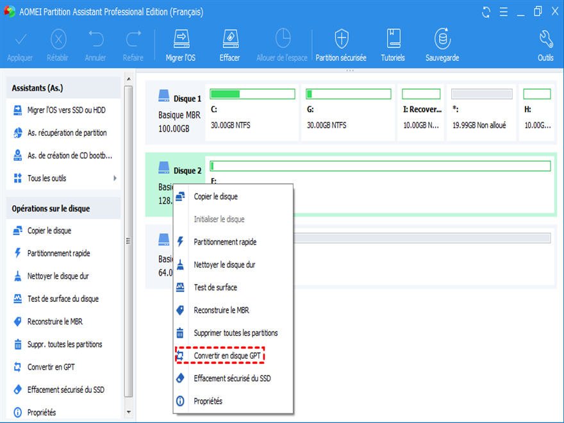
Task: Click the sidebar vertical scrollbar thumb
Action: [x=128, y=241]
